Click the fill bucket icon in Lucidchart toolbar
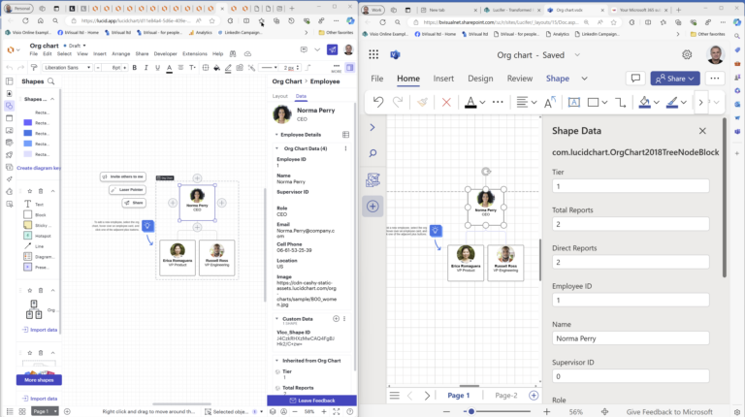 coord(216,68)
